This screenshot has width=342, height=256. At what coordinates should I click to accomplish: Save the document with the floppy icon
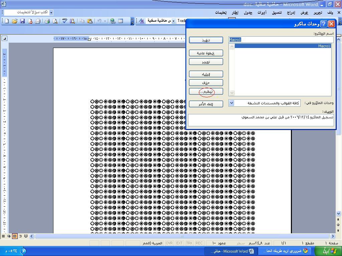pyautogui.click(x=22, y=21)
